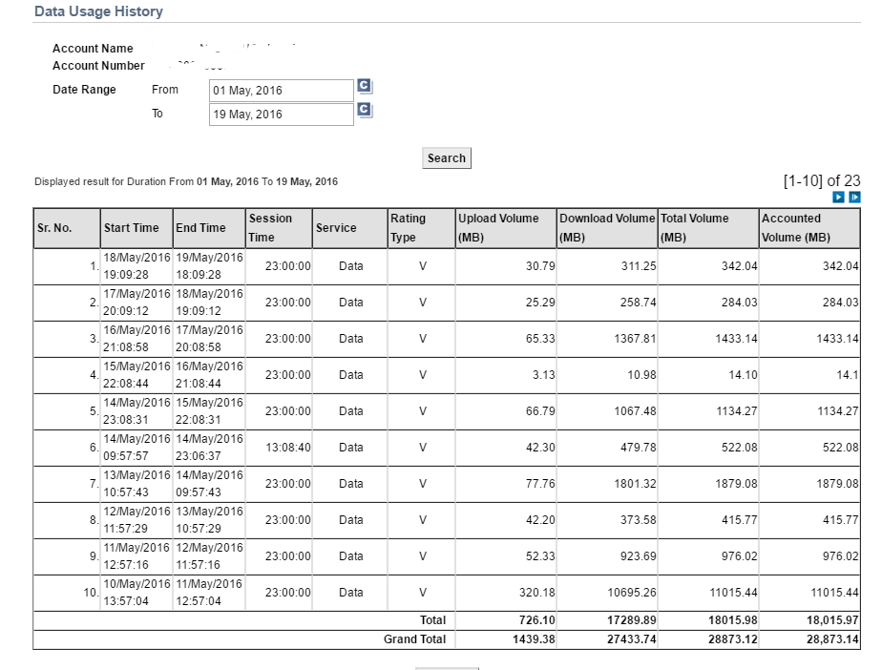Click the Rating Type column header
Image resolution: width=882 pixels, height=670 pixels.
pos(408,228)
